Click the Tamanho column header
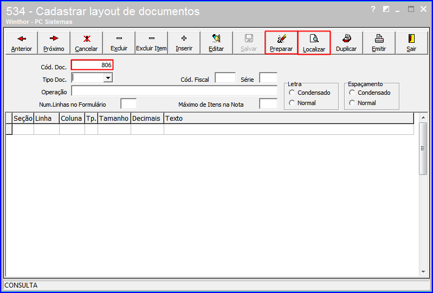433x293 pixels. (x=114, y=119)
